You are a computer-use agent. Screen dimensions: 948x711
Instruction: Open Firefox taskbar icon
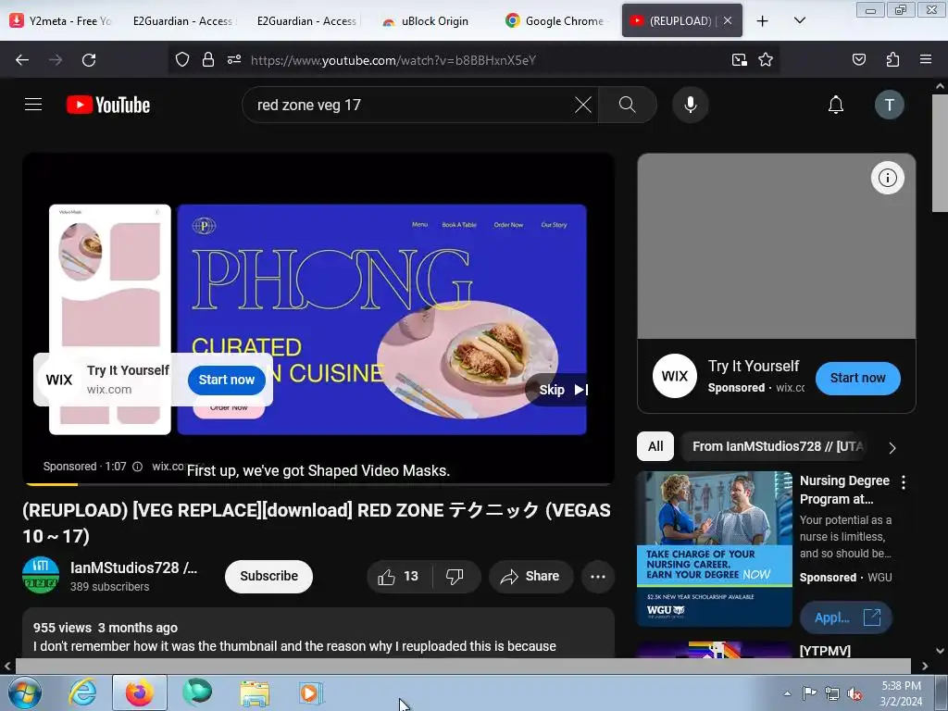(139, 693)
